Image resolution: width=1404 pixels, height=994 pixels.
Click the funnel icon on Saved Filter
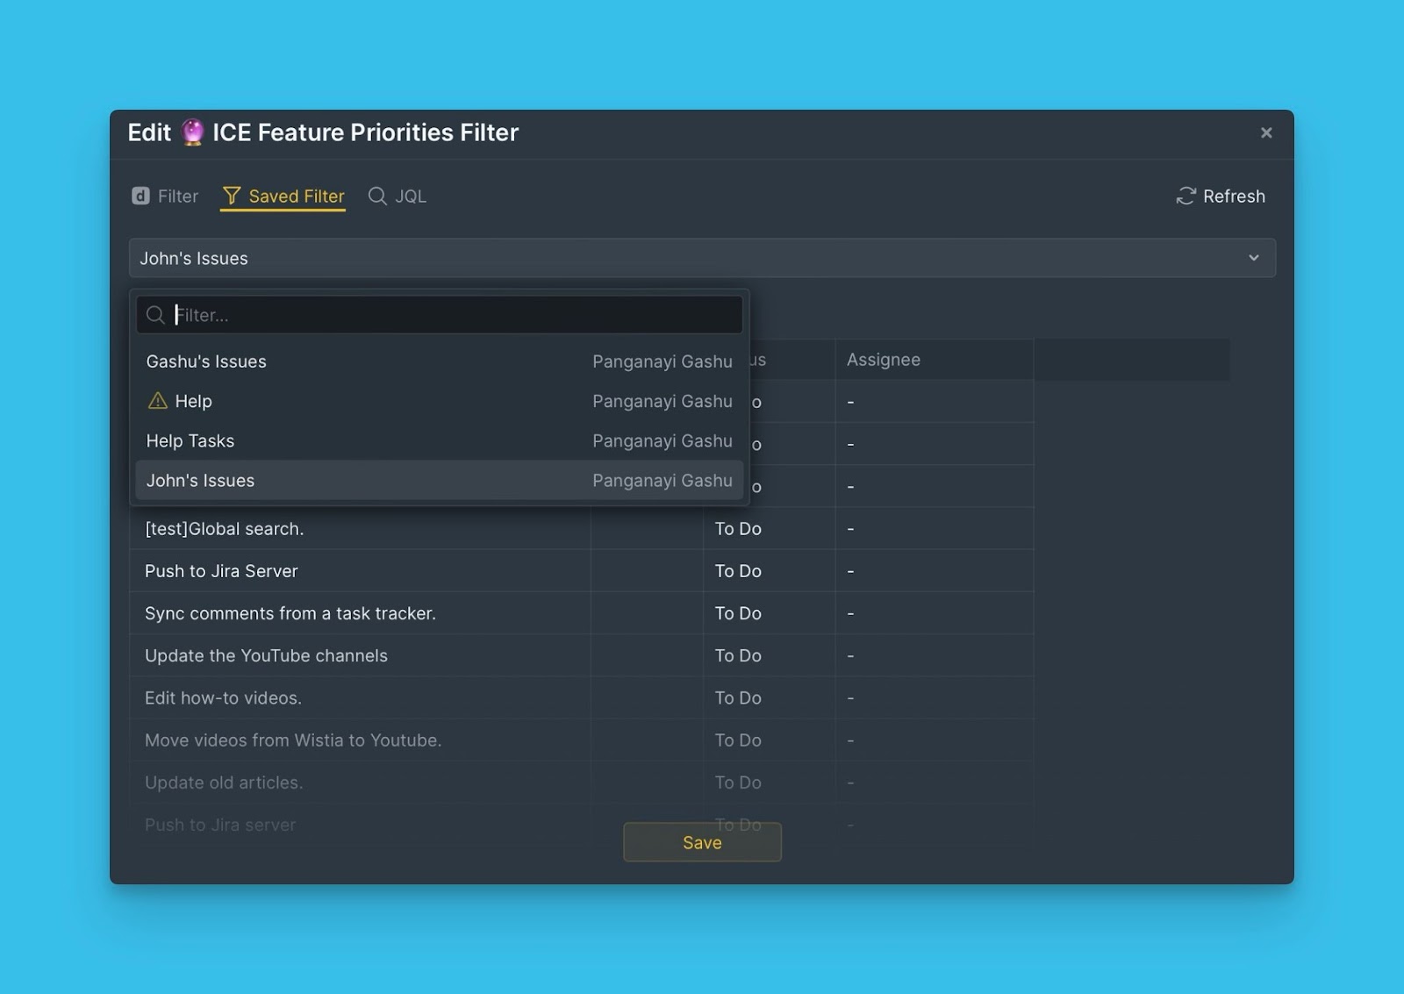pyautogui.click(x=232, y=196)
